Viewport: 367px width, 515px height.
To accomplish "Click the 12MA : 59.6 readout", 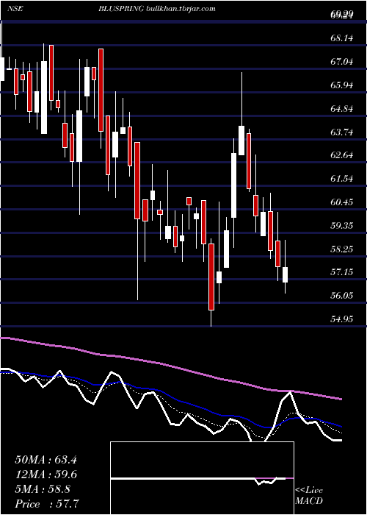I will 46,475.
